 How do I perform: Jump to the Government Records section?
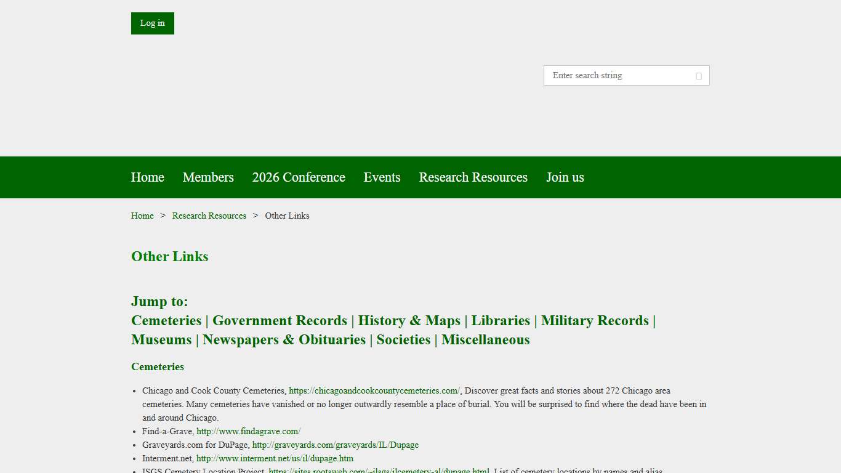tap(280, 321)
